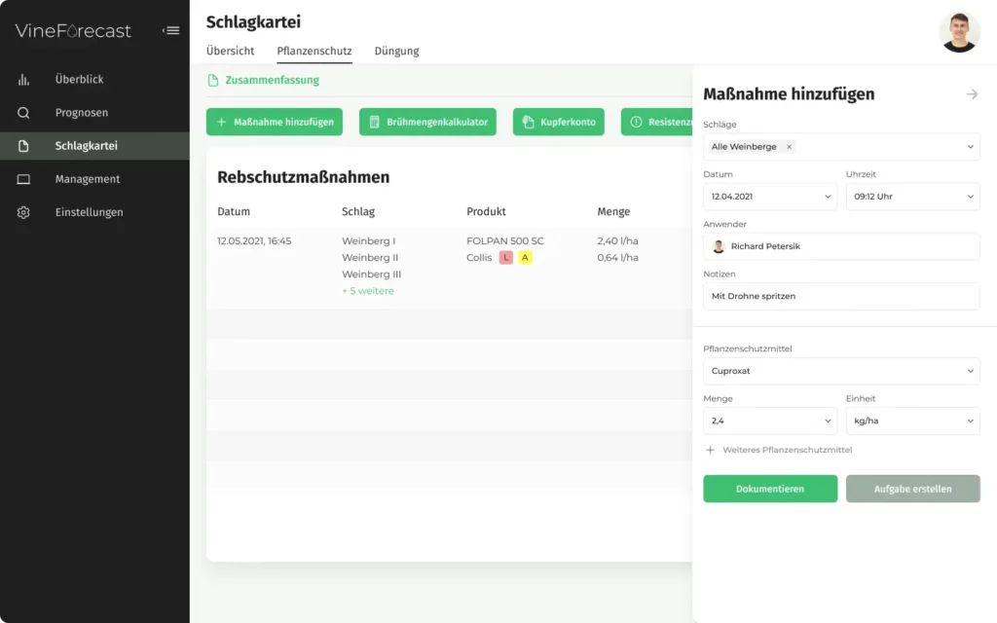Image resolution: width=997 pixels, height=623 pixels.
Task: Click the Schlagkartei document icon in sidebar
Action: coord(23,146)
